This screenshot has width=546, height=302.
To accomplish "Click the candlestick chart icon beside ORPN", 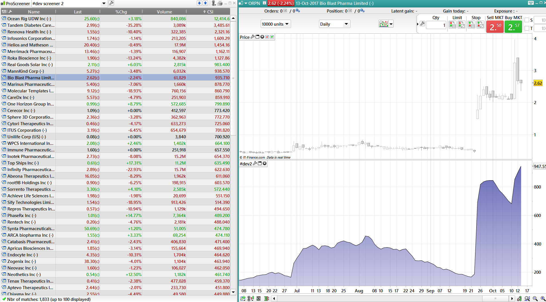I will tap(241, 3).
